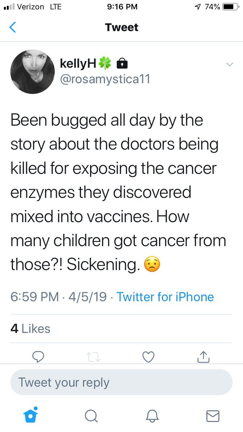Tap the kellyH profile picture

tap(33, 72)
